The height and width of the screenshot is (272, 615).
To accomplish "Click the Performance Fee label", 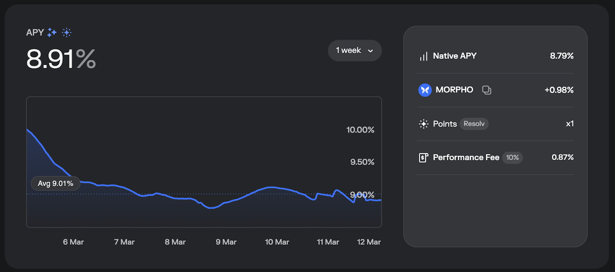I will (x=466, y=158).
